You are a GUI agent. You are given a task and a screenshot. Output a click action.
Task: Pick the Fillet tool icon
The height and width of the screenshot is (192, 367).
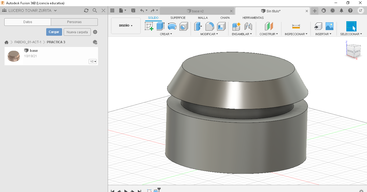pos(210,26)
